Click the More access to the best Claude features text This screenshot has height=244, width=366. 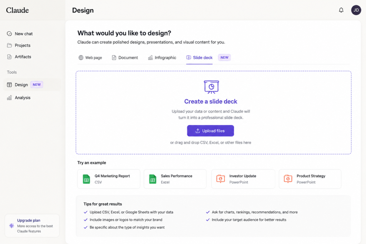tap(35, 229)
